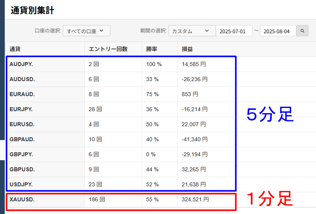Click the 損益 column header

coord(187,49)
